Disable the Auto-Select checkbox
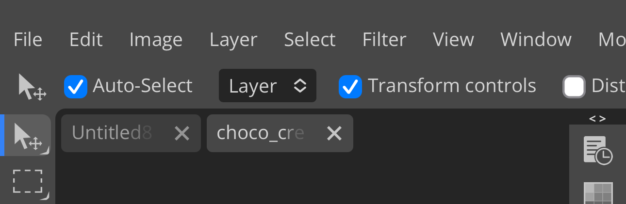Image resolution: width=626 pixels, height=204 pixels. point(76,87)
